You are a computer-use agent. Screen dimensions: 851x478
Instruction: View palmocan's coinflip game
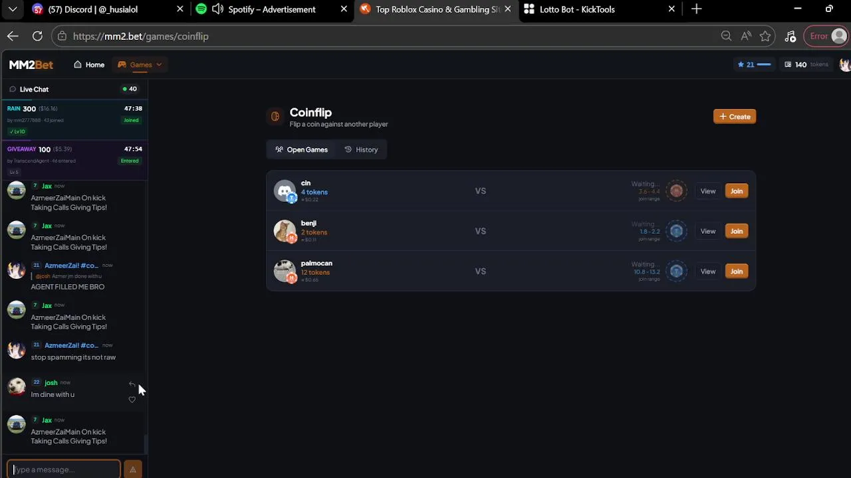click(708, 271)
